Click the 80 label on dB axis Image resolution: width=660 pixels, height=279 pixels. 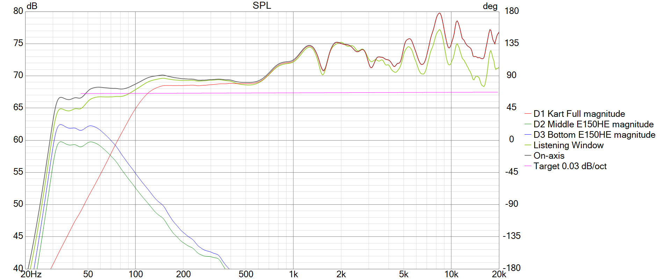[x=18, y=11]
